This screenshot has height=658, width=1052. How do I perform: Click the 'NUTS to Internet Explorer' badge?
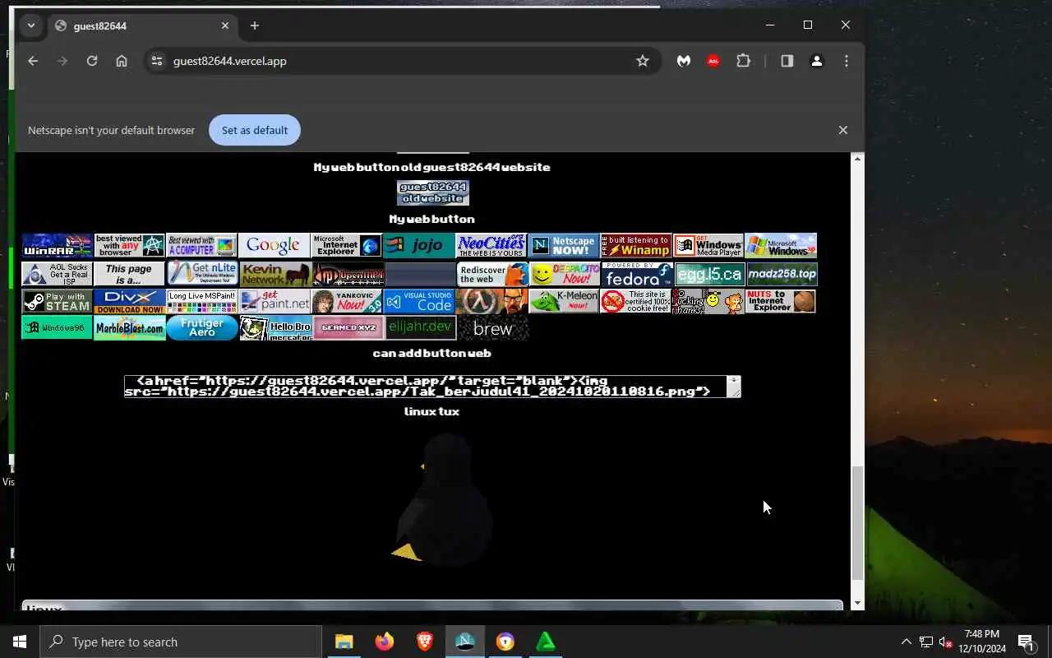780,302
